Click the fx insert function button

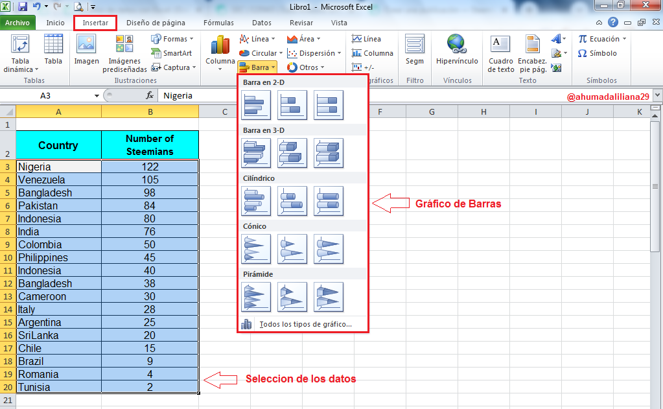tap(150, 95)
